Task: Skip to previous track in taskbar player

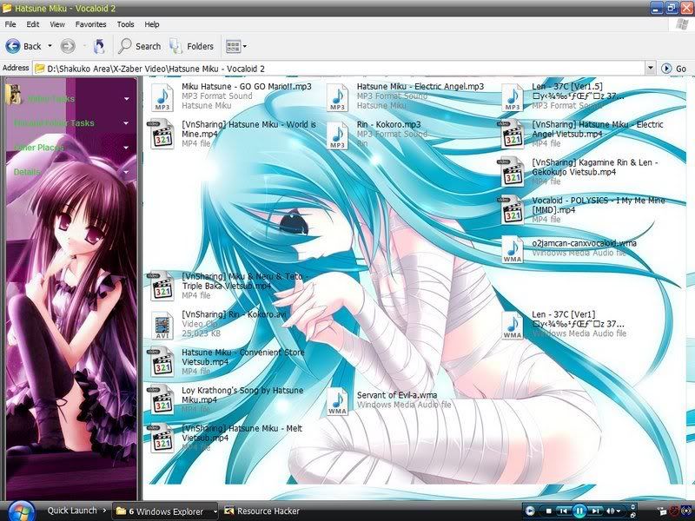Action: coord(563,511)
